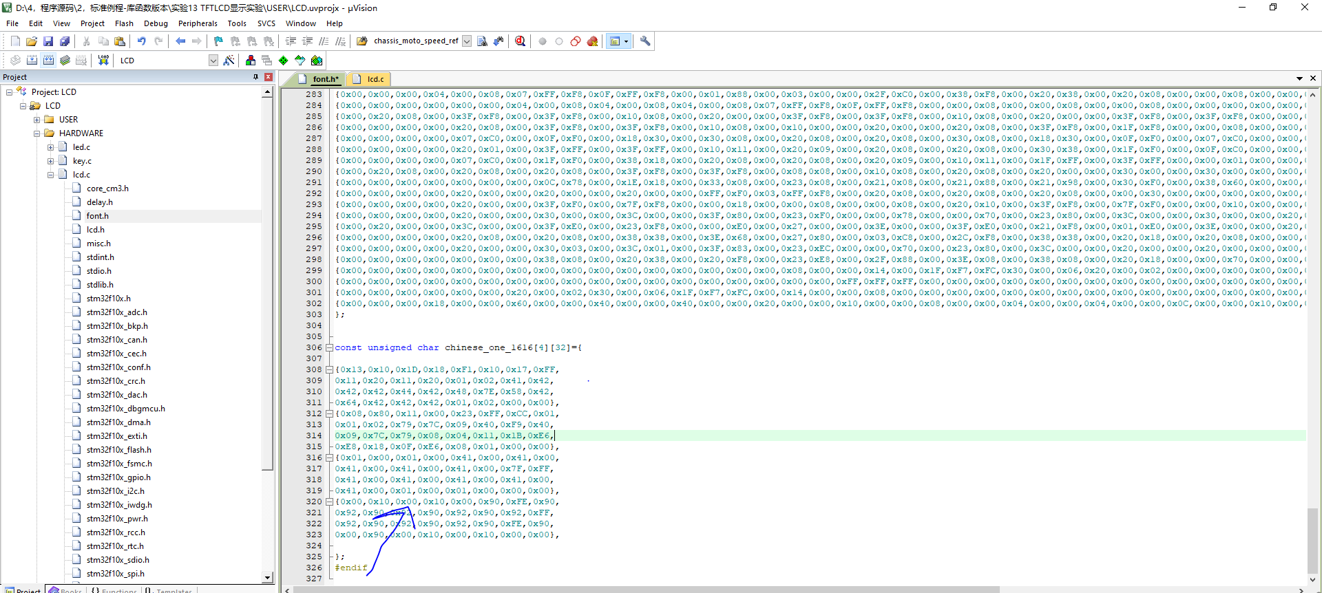Select font.h in project tree
1322x593 pixels.
pos(97,216)
